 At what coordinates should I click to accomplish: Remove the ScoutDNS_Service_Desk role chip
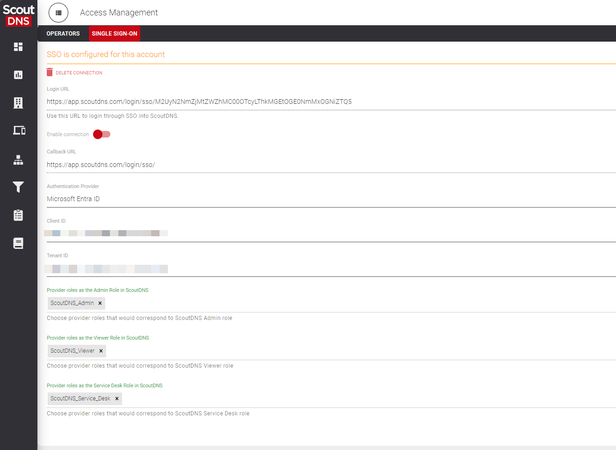117,399
